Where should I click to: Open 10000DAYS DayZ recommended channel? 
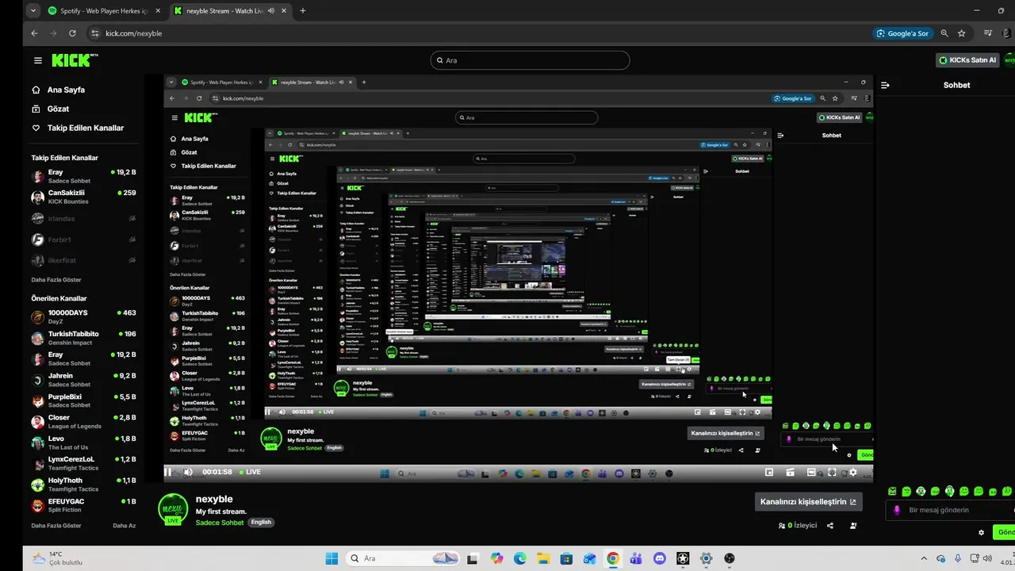(x=83, y=317)
